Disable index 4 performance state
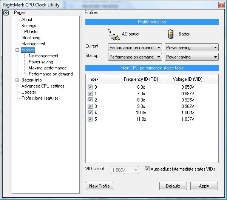The width and height of the screenshot is (227, 200). coord(90,112)
